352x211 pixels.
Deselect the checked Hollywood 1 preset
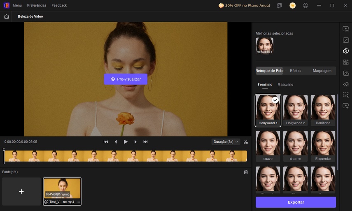(x=268, y=111)
